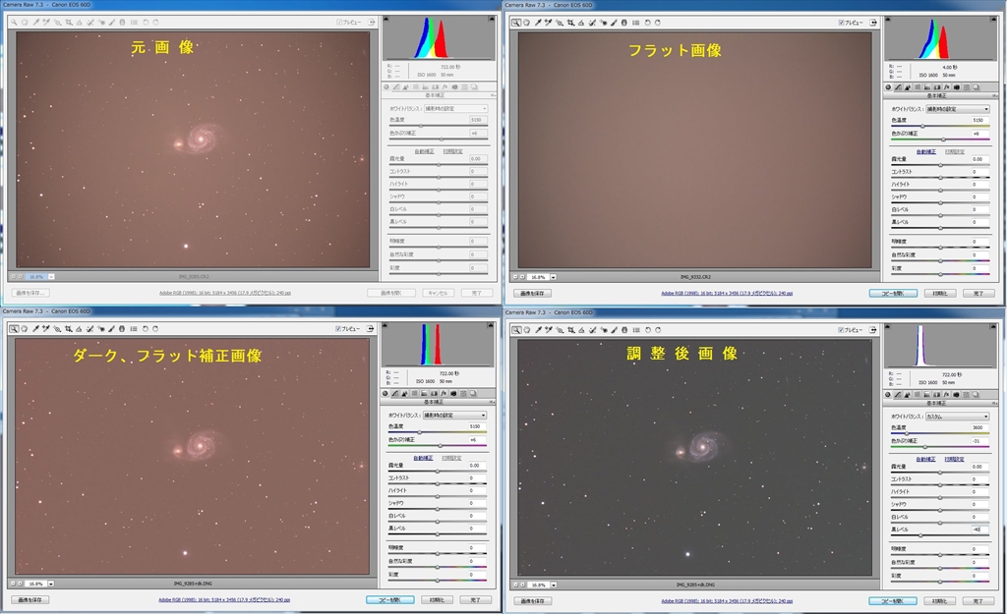
Task: Toggle full screen mode in the フラット画像 window
Action: (x=874, y=23)
